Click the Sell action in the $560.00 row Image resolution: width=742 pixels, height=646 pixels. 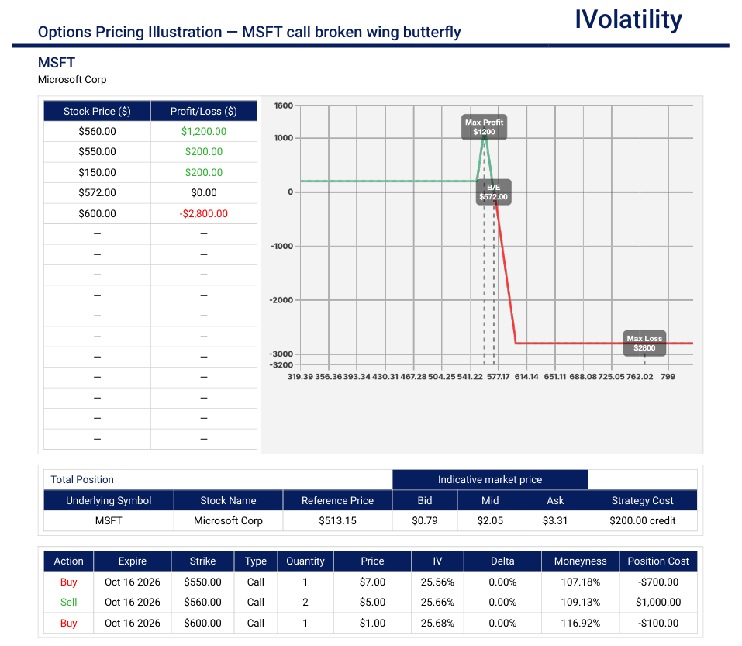[68, 602]
